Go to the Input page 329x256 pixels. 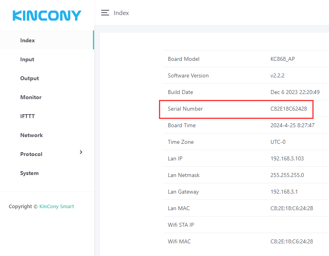click(27, 59)
